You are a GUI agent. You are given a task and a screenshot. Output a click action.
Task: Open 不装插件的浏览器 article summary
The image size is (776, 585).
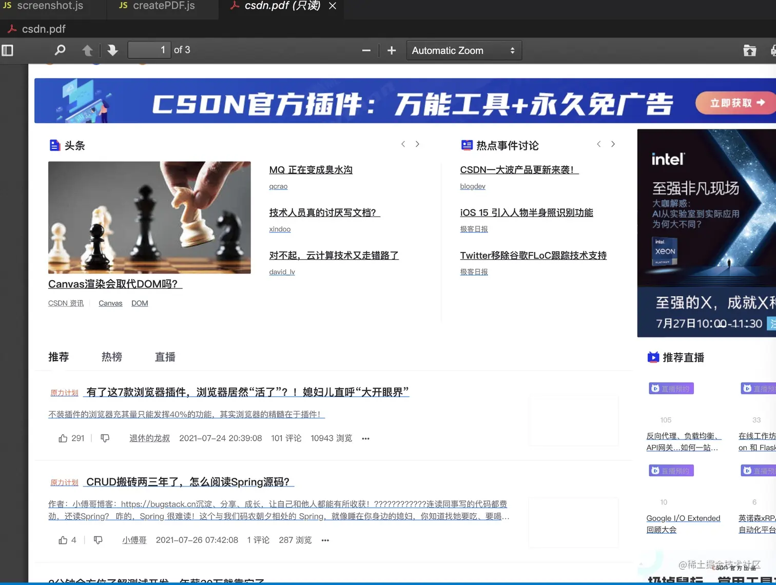(186, 414)
